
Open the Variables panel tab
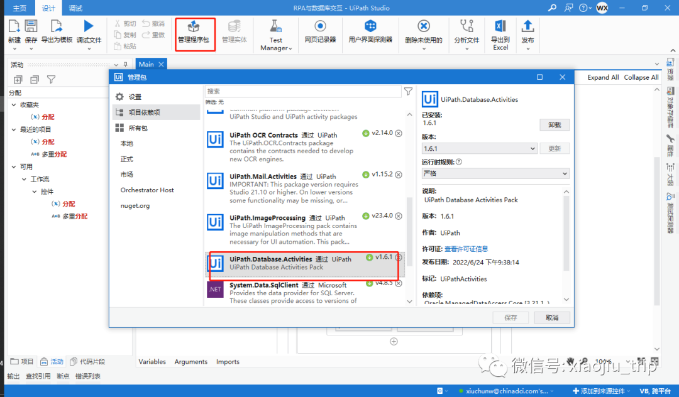pos(152,362)
